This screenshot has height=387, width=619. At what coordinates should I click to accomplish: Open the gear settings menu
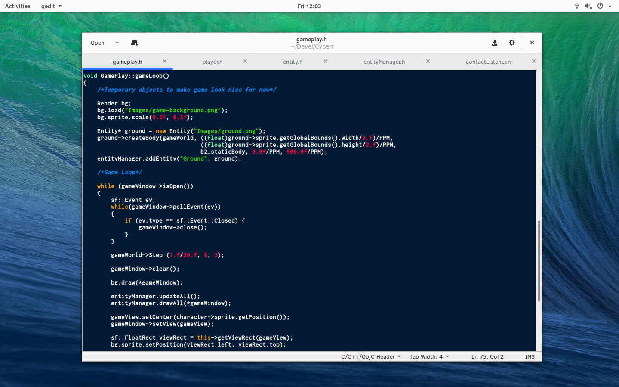(512, 43)
